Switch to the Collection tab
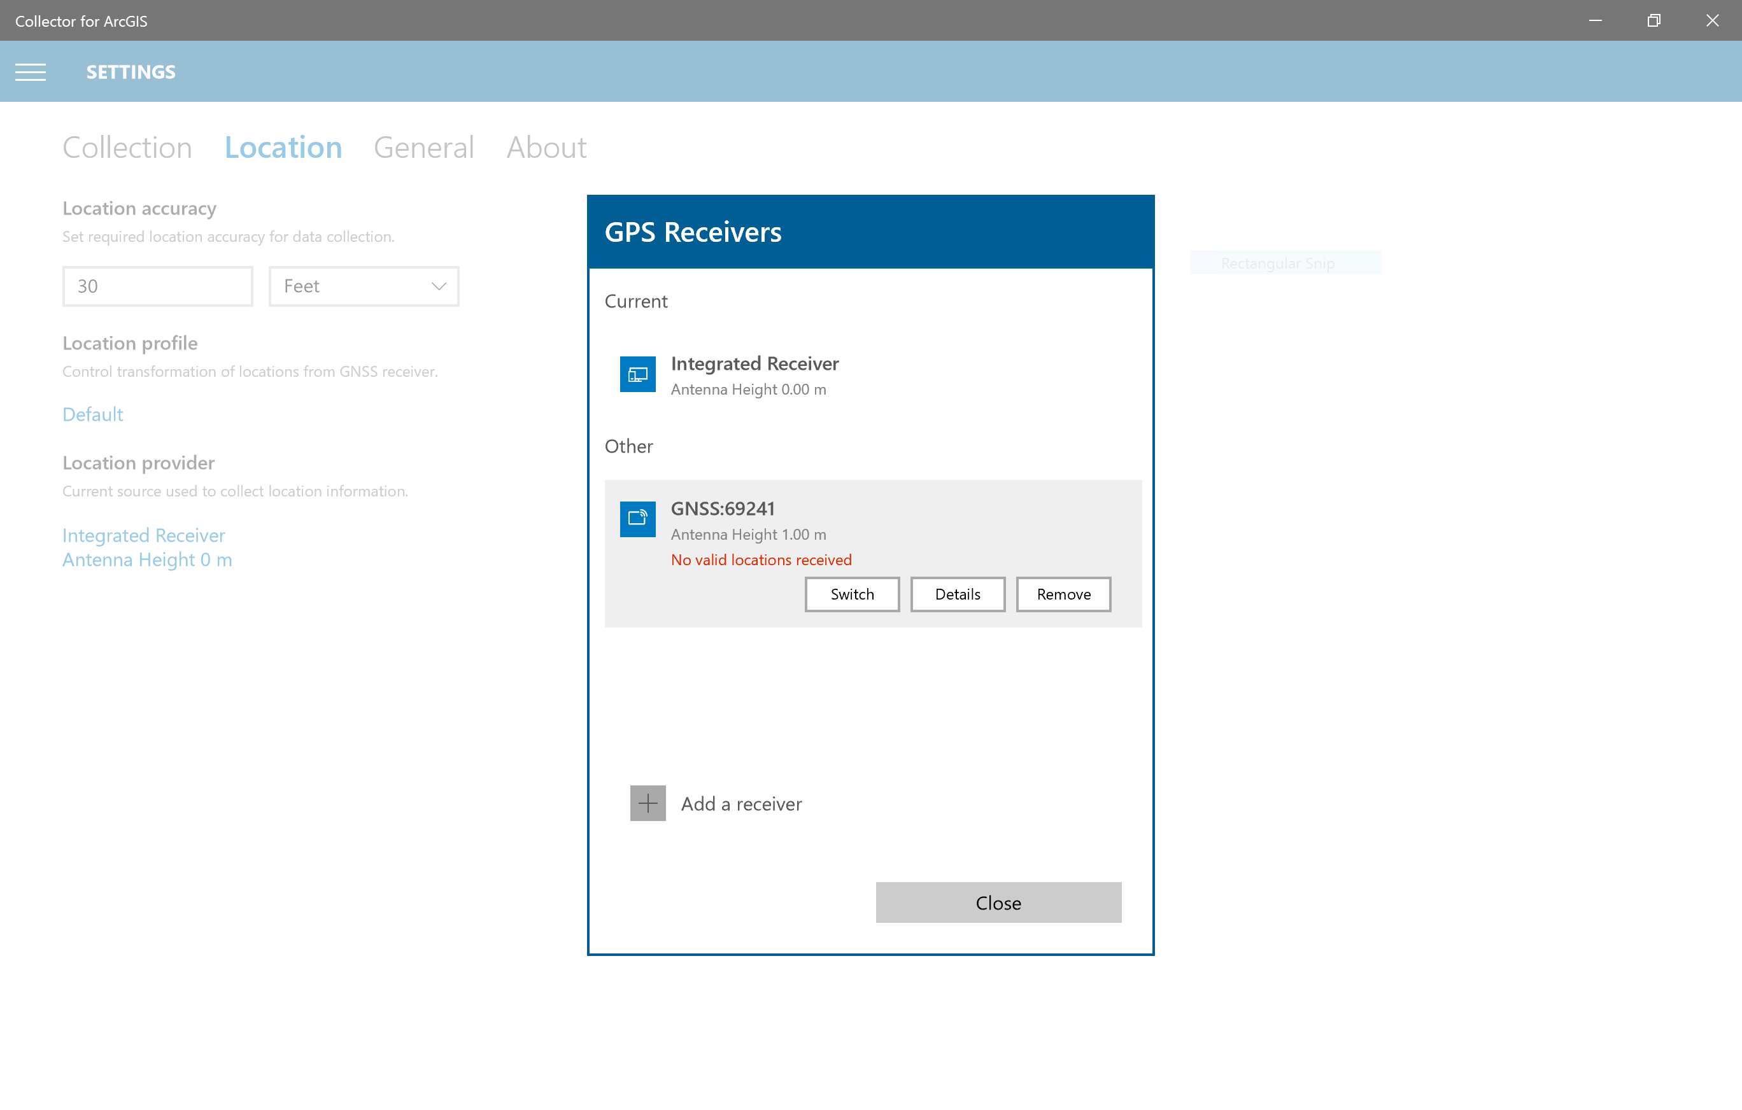This screenshot has height=1110, width=1742. pyautogui.click(x=127, y=148)
